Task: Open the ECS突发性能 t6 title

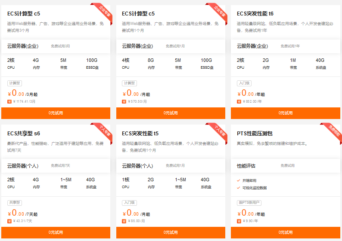Action: 255,14
